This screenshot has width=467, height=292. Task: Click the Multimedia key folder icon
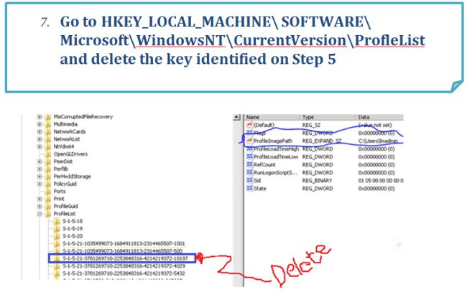47,124
